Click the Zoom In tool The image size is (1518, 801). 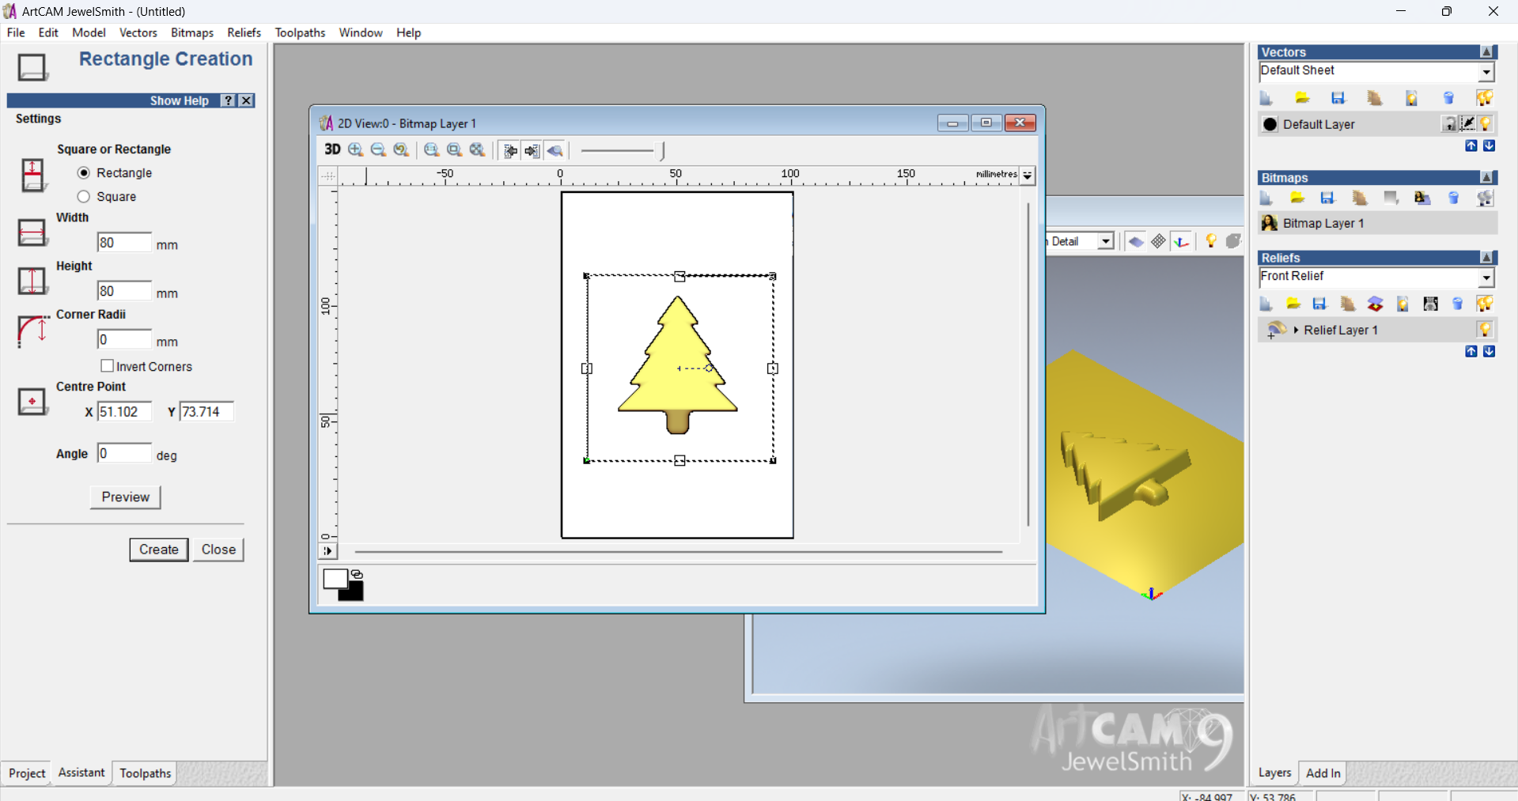pos(356,149)
